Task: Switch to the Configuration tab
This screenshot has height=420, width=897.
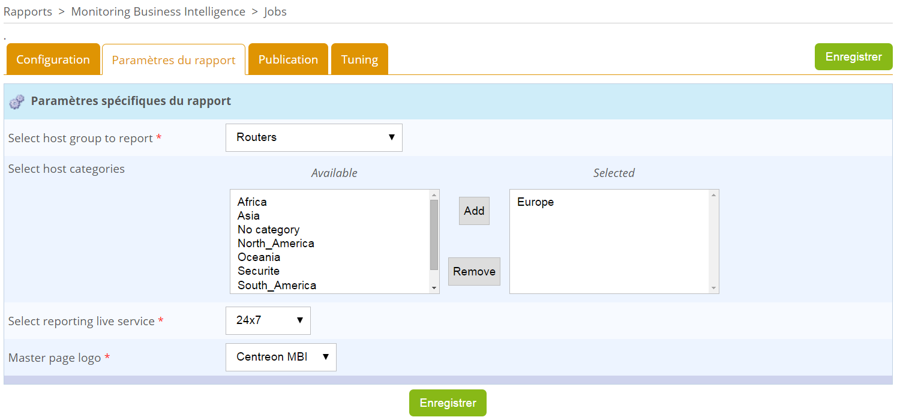Action: [x=53, y=59]
